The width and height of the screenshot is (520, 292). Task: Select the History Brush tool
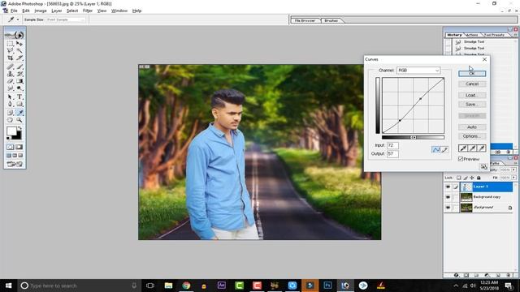(x=19, y=74)
